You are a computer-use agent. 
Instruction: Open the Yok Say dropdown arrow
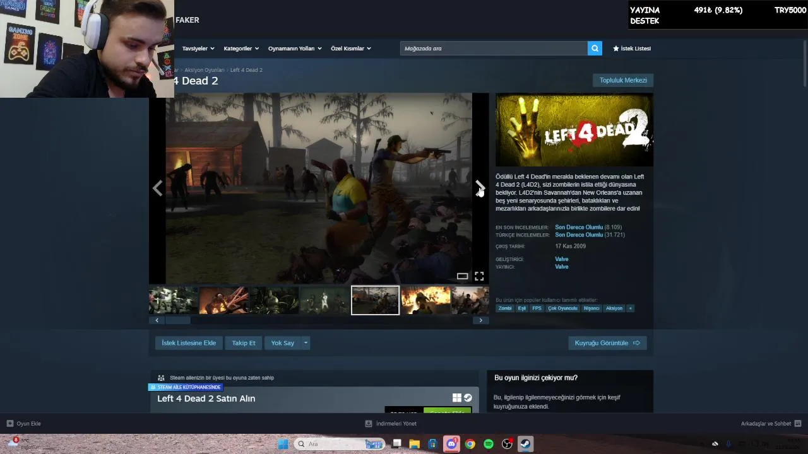306,343
